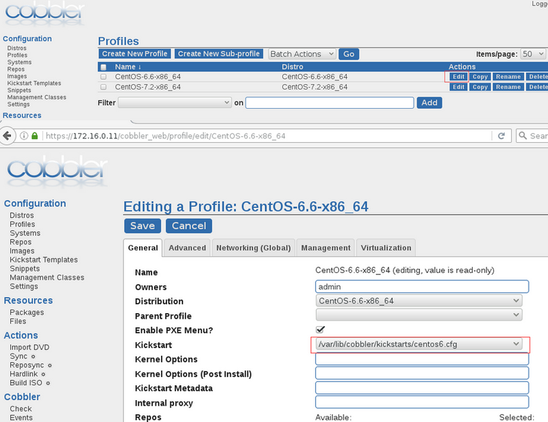
Task: Click Create New Profile button
Action: (134, 54)
